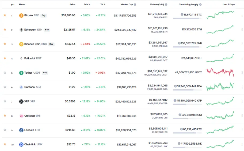This screenshot has width=244, height=151.
Task: Remove Bitcoin from watchlist via star
Action: point(5,15)
